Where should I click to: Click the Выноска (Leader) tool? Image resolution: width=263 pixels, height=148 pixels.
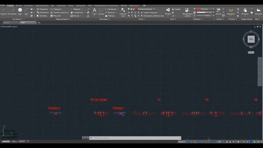tap(110, 12)
